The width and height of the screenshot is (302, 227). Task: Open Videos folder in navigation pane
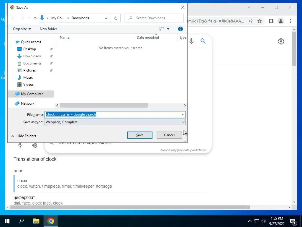[x=28, y=84]
